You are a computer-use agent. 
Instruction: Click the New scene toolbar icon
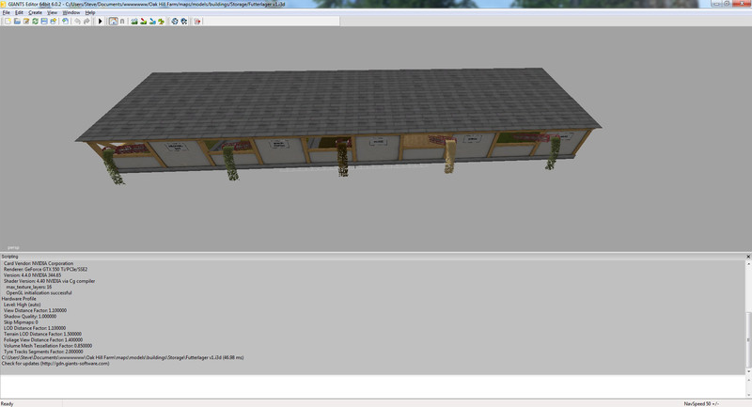pos(6,21)
